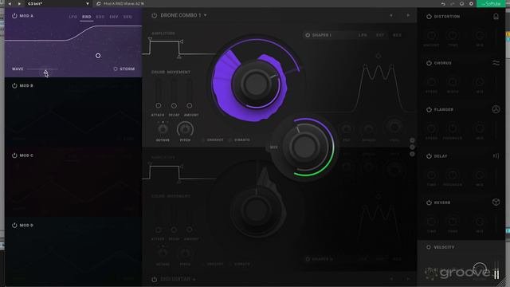The width and height of the screenshot is (510, 287).
Task: Toggle the lower layer power button
Action: coord(154,279)
